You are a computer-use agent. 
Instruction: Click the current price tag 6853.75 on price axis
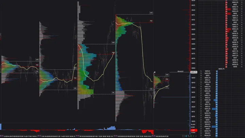194,72
